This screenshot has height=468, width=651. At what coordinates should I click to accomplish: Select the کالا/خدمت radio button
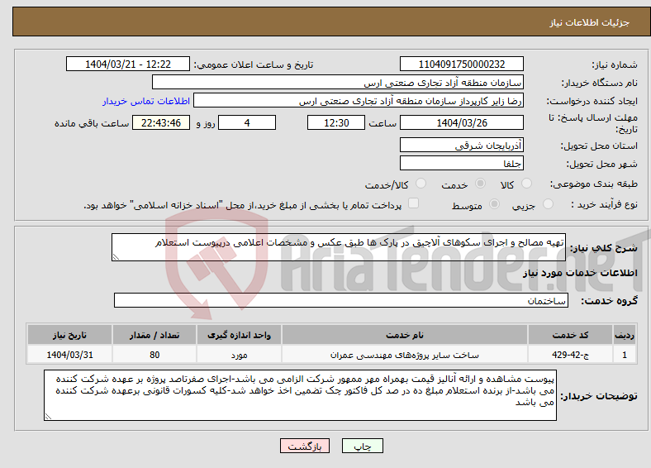[x=421, y=184]
